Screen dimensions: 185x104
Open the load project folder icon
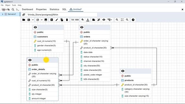[24, 20]
